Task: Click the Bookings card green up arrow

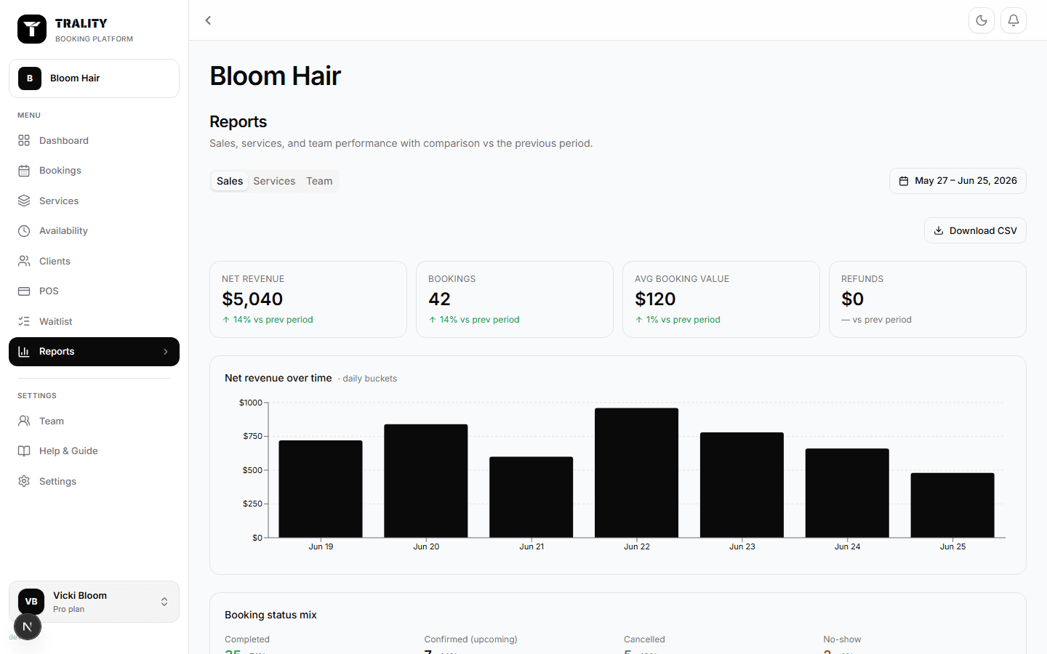Action: (x=433, y=320)
